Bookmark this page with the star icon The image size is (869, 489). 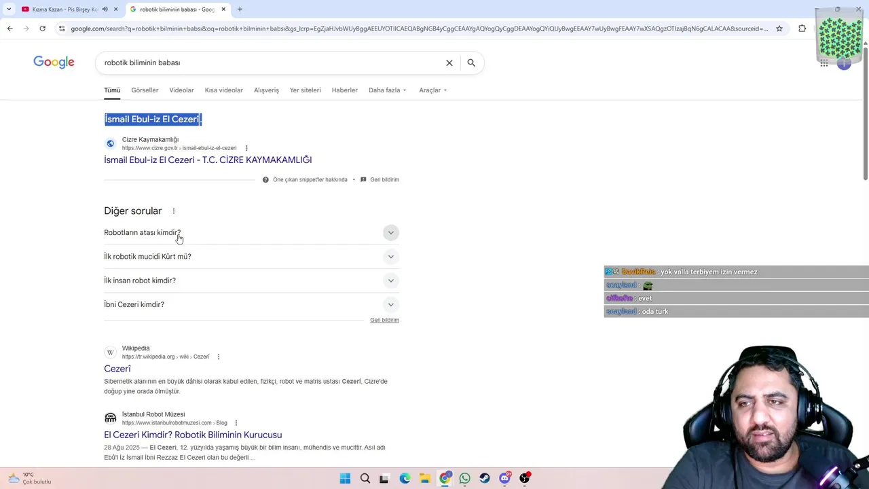click(779, 29)
